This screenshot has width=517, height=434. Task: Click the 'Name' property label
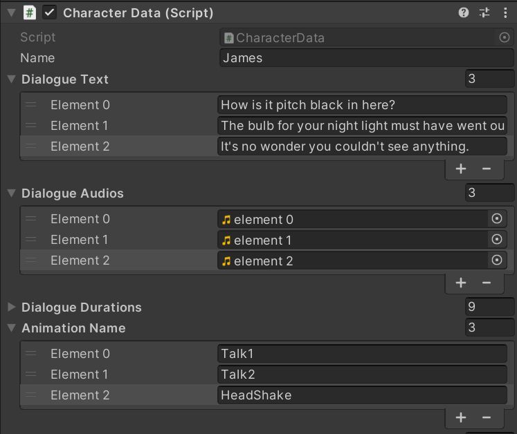[x=37, y=58]
